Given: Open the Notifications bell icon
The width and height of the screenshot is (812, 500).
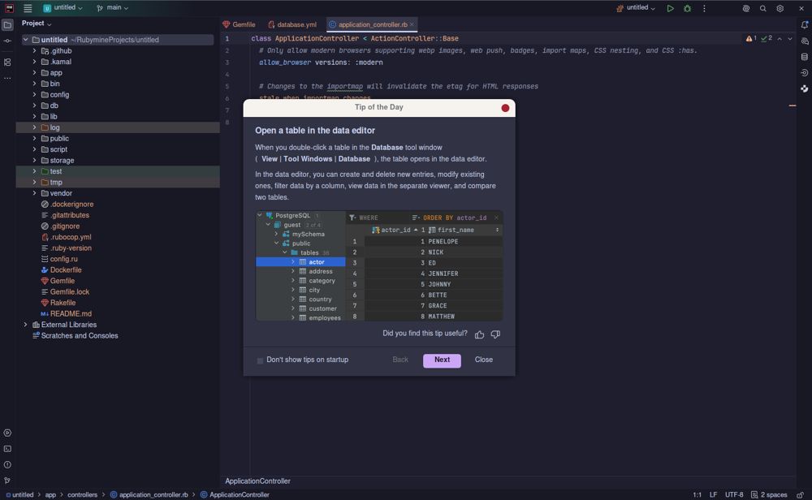Looking at the screenshot, I should pyautogui.click(x=804, y=24).
